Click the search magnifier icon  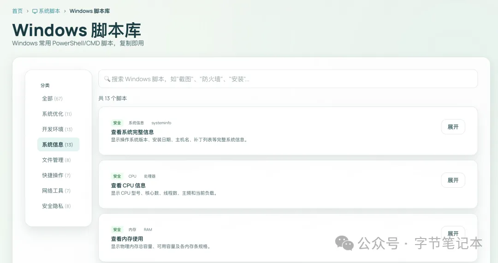tap(107, 79)
